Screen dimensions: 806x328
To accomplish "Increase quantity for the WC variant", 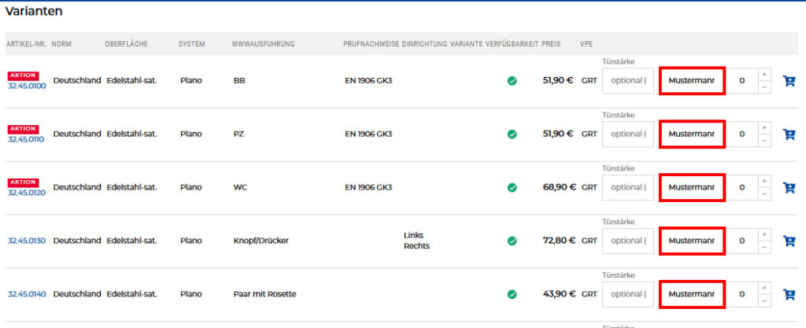I will point(764,181).
